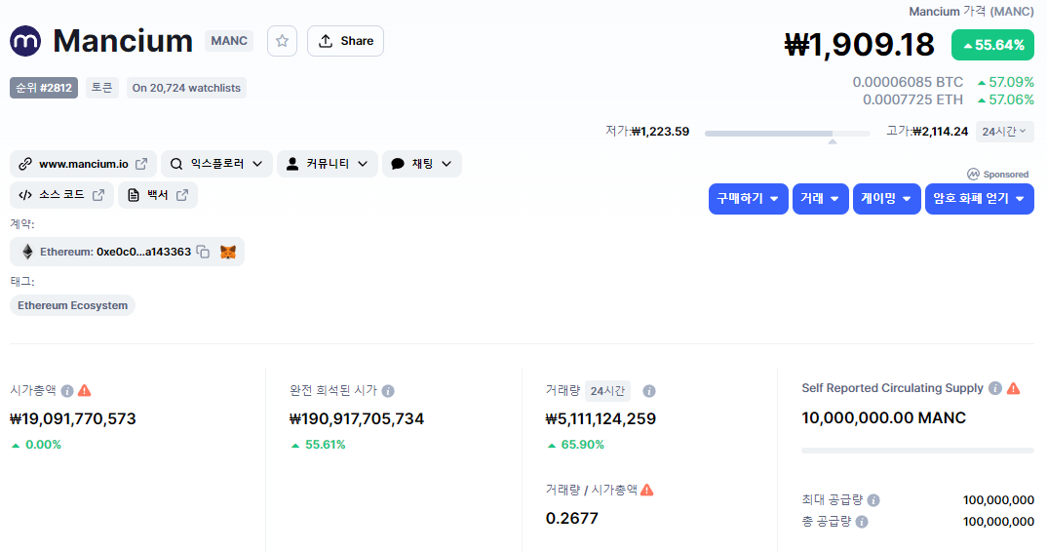Click the warning icon next to 시가총액

[84, 390]
